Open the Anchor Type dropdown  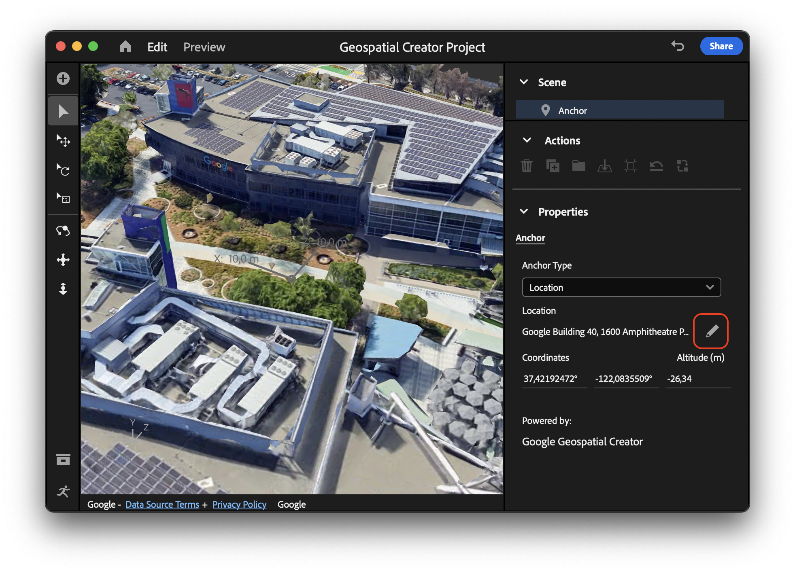coord(622,288)
